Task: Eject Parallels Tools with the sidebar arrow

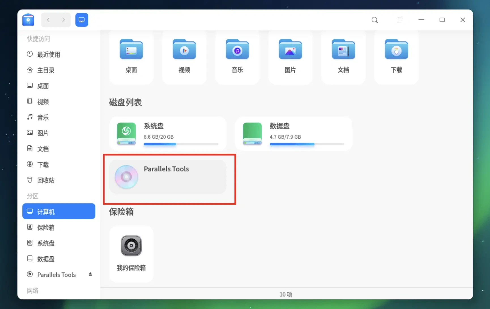Action: pyautogui.click(x=90, y=274)
